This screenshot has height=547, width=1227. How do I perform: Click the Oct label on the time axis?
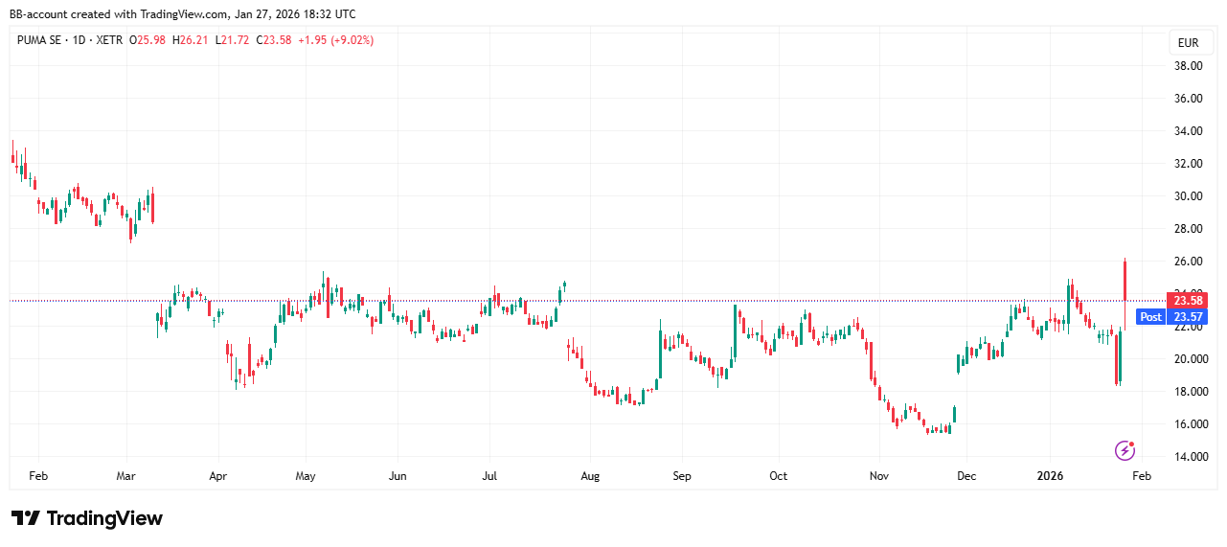point(779,475)
